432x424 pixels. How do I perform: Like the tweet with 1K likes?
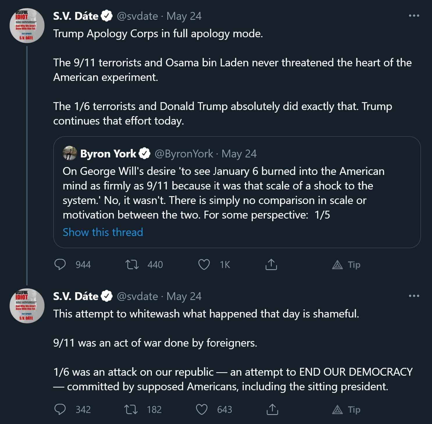pyautogui.click(x=204, y=265)
